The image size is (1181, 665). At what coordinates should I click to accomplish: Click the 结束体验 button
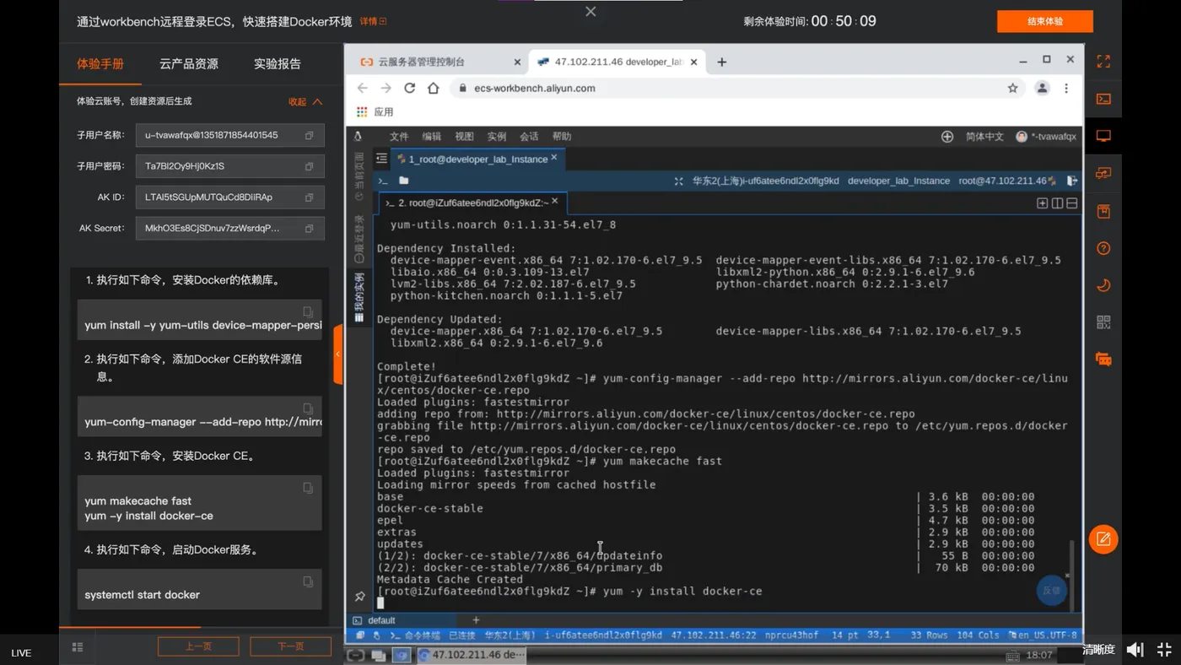tap(1045, 21)
